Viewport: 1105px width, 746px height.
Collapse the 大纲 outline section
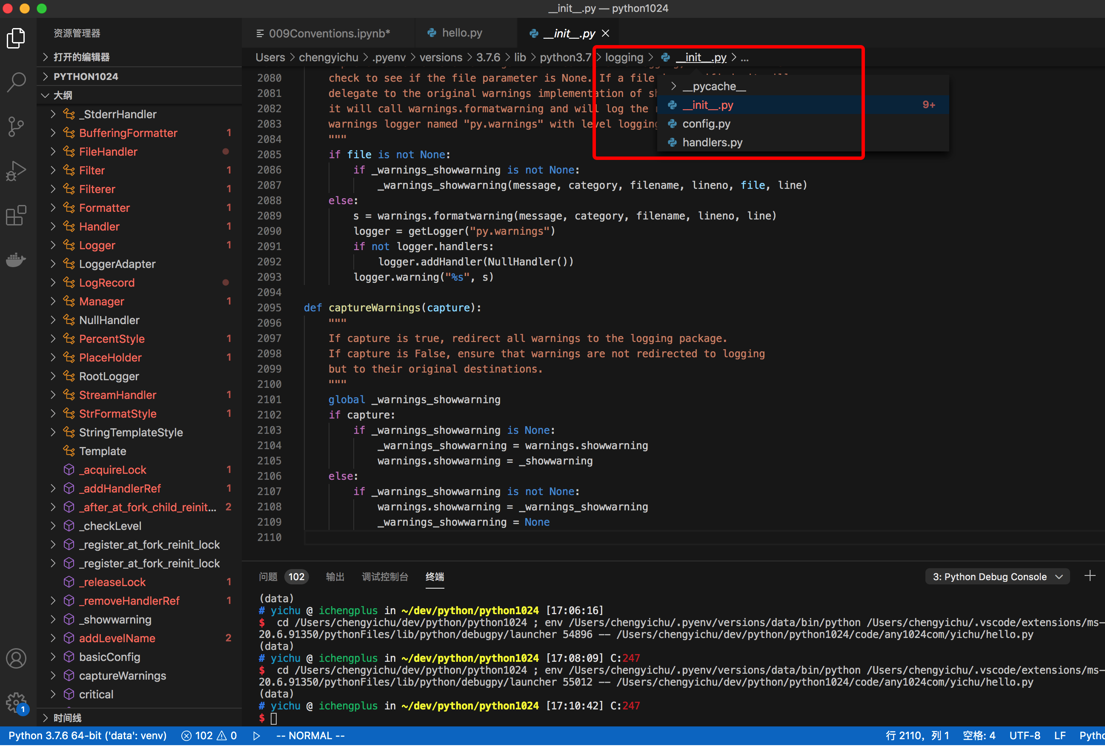[x=62, y=96]
